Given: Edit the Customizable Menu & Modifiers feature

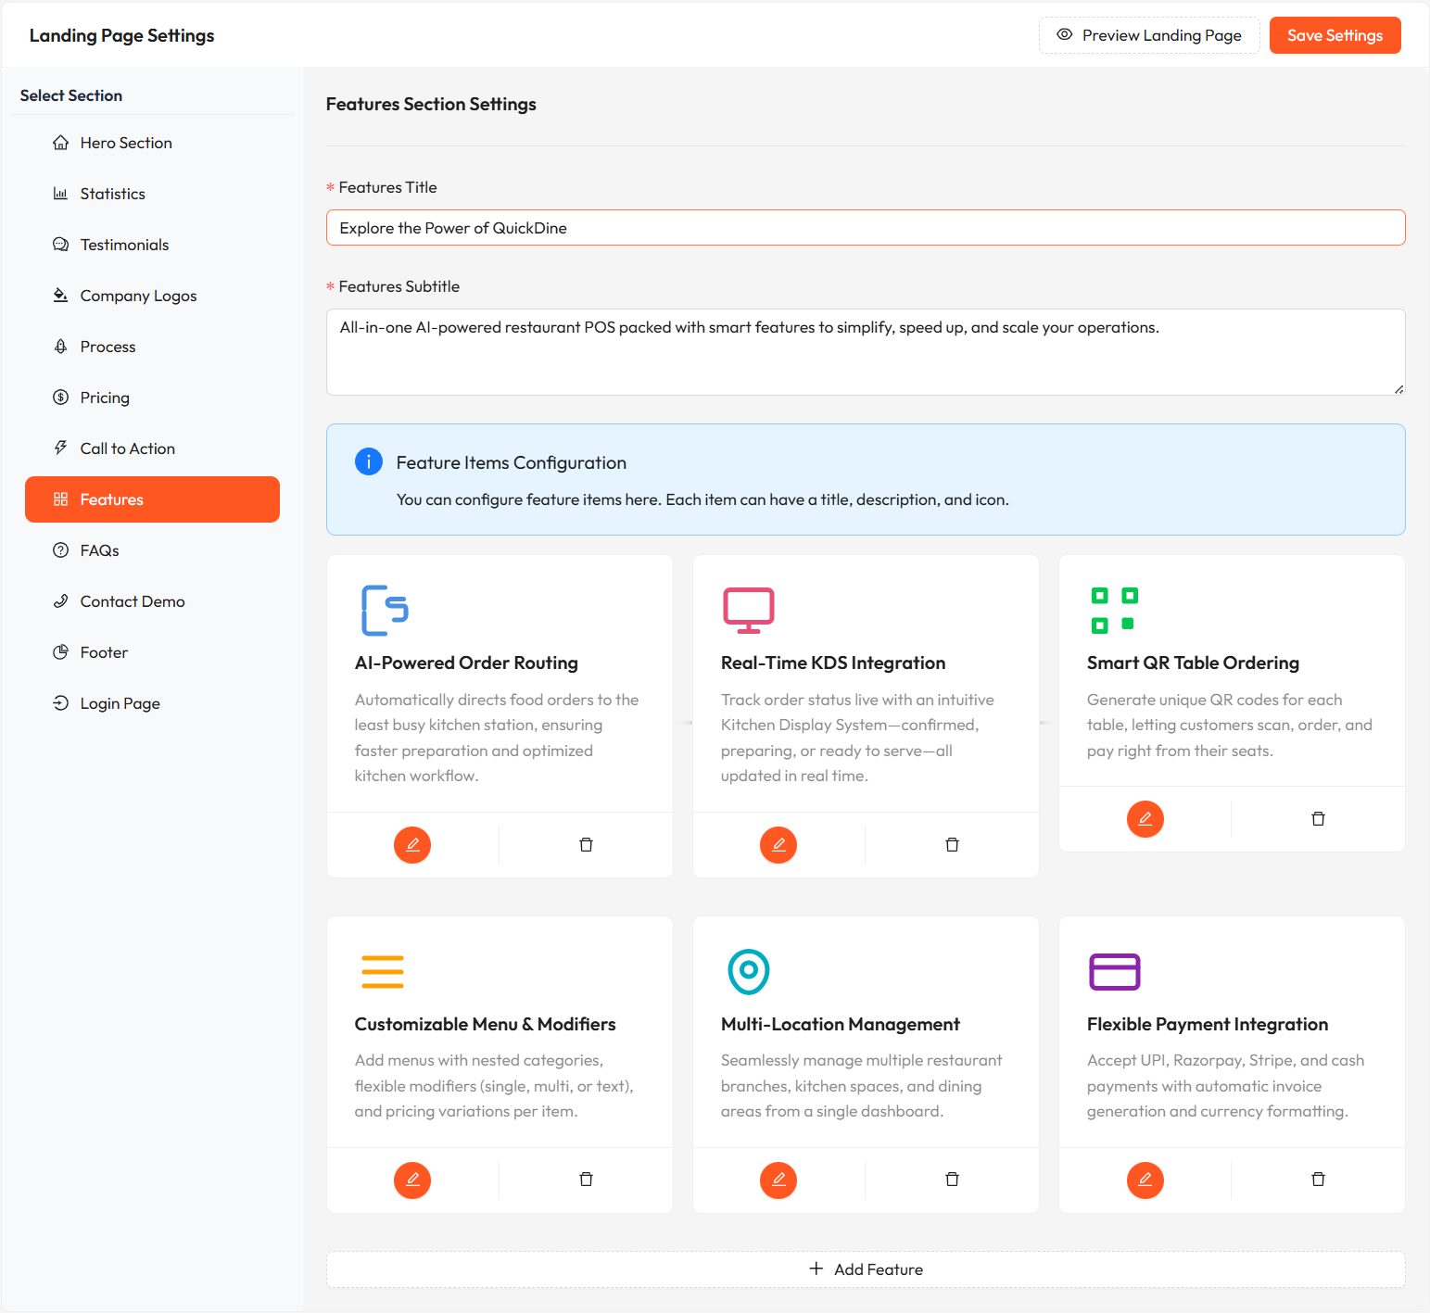Looking at the screenshot, I should [412, 1180].
